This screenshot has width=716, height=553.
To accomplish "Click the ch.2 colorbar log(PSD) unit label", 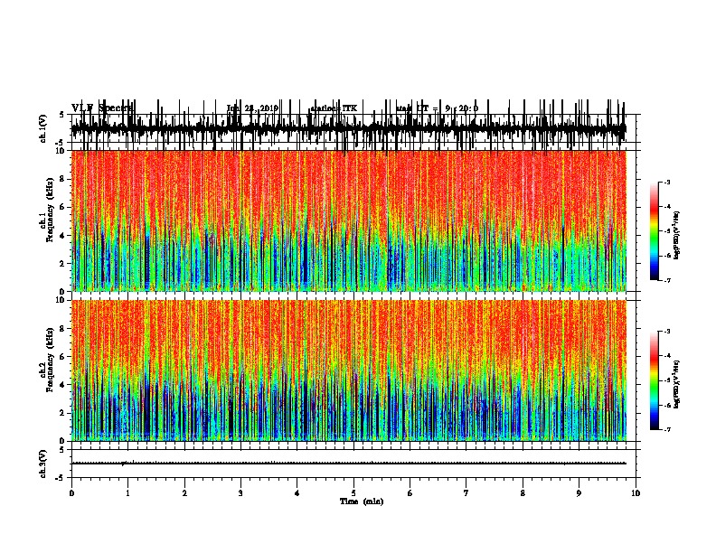I will pyautogui.click(x=677, y=384).
